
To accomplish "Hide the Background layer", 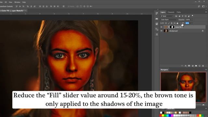I will point(162,31).
